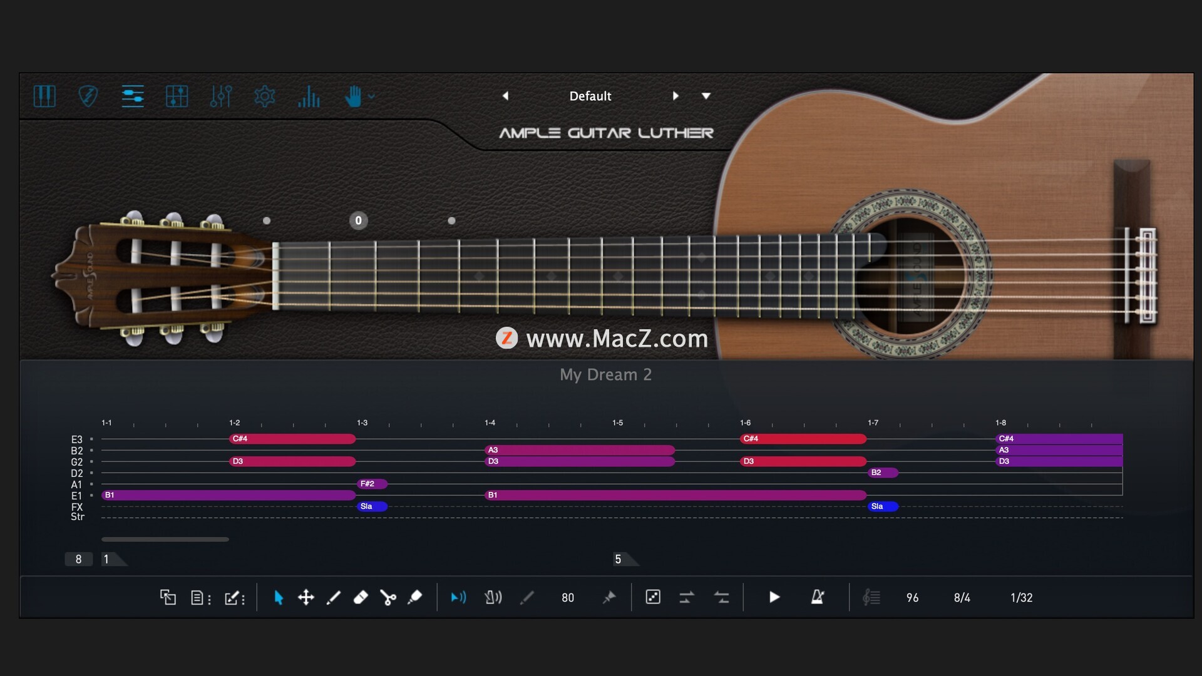
Task: Open the gear settings panel
Action: [x=265, y=96]
